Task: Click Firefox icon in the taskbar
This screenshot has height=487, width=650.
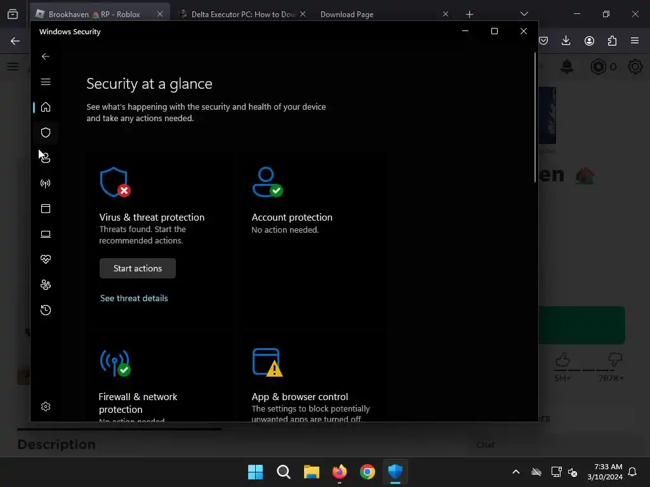Action: tap(340, 472)
